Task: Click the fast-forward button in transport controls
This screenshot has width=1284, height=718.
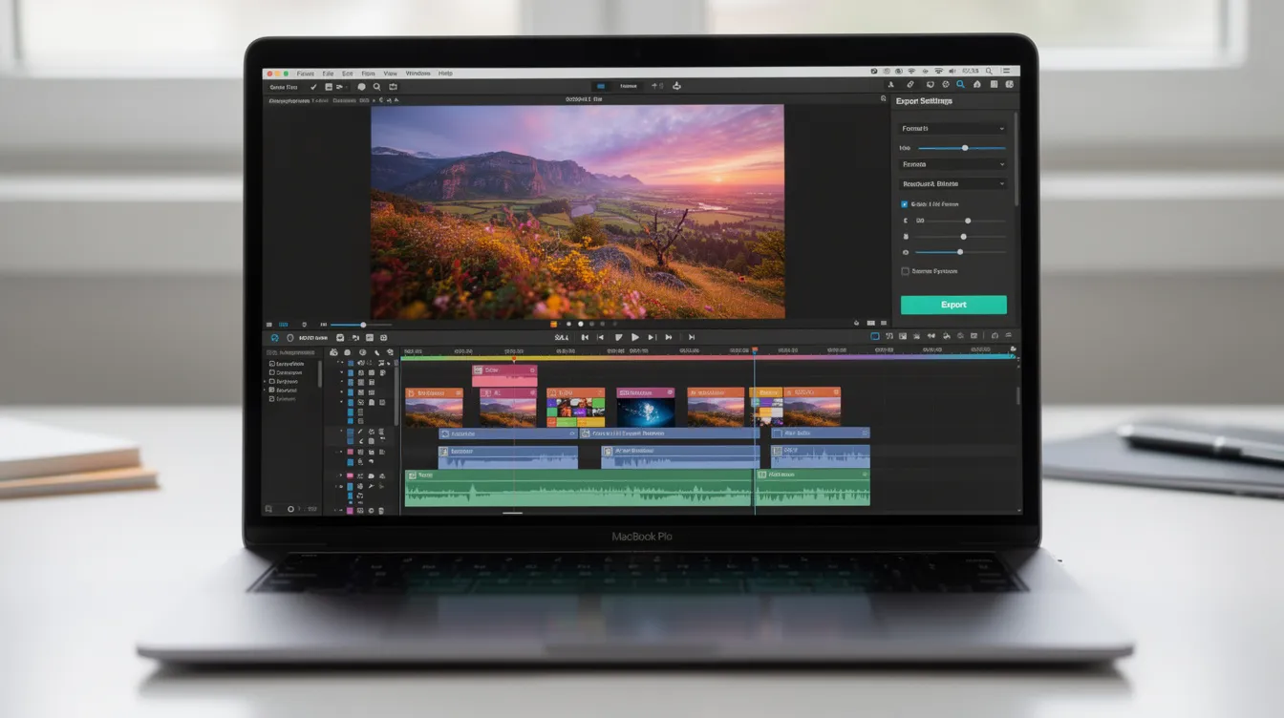Action: coord(669,337)
